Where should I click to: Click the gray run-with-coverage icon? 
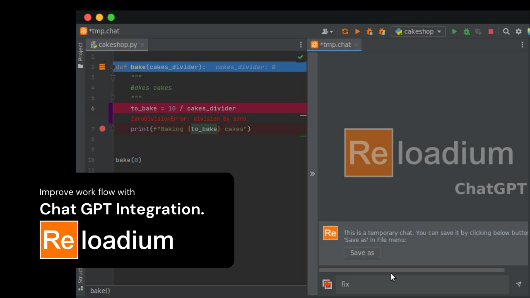(x=479, y=31)
